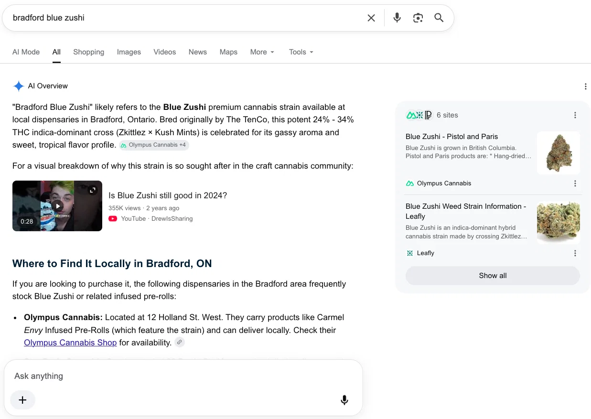The image size is (591, 419).
Task: Click the '6 sites' label
Action: (x=447, y=115)
